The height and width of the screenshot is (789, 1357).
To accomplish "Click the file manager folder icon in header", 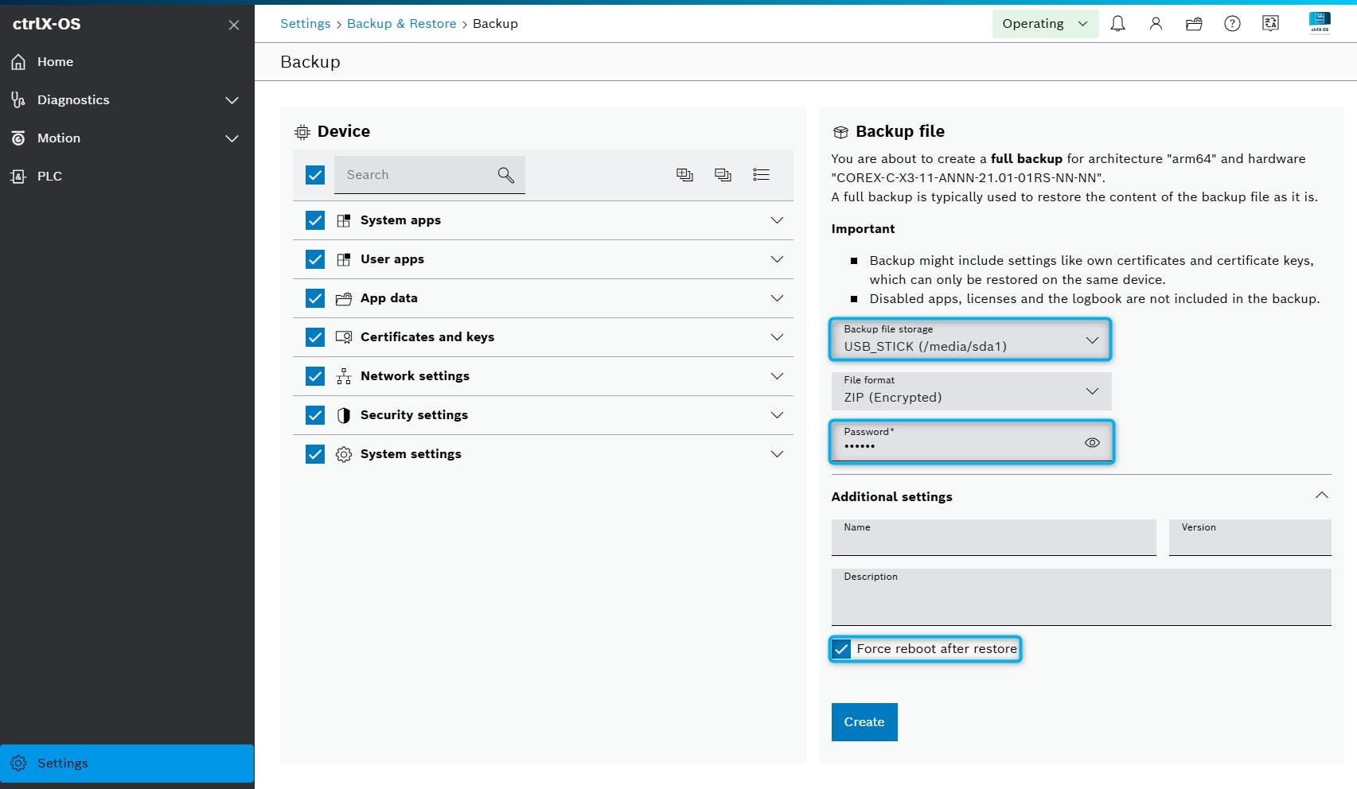I will 1194,24.
